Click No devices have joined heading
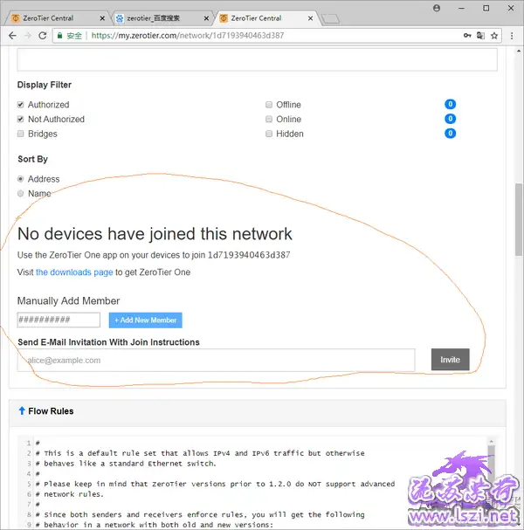 pos(155,234)
